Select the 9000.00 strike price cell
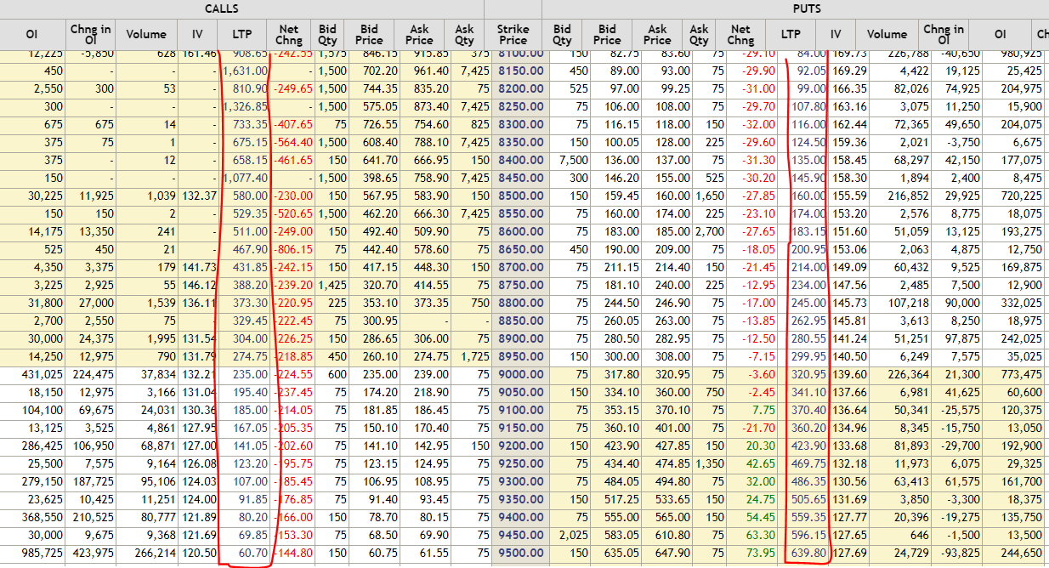1049x568 pixels. (513, 374)
